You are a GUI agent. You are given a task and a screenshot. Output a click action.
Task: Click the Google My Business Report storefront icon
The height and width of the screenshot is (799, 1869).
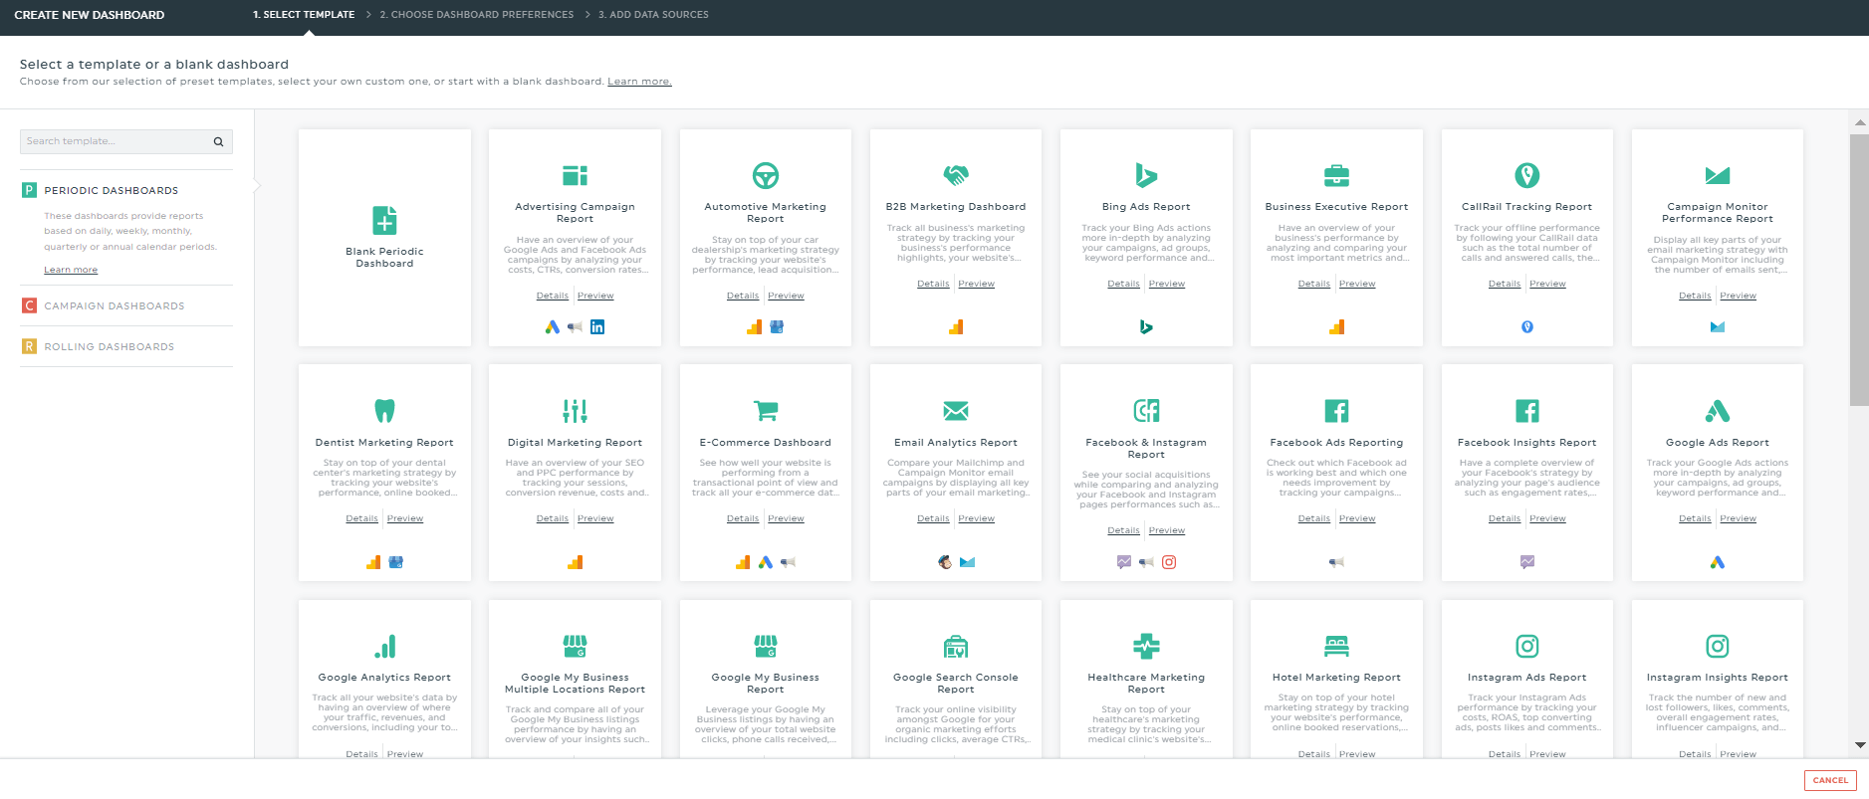765,646
